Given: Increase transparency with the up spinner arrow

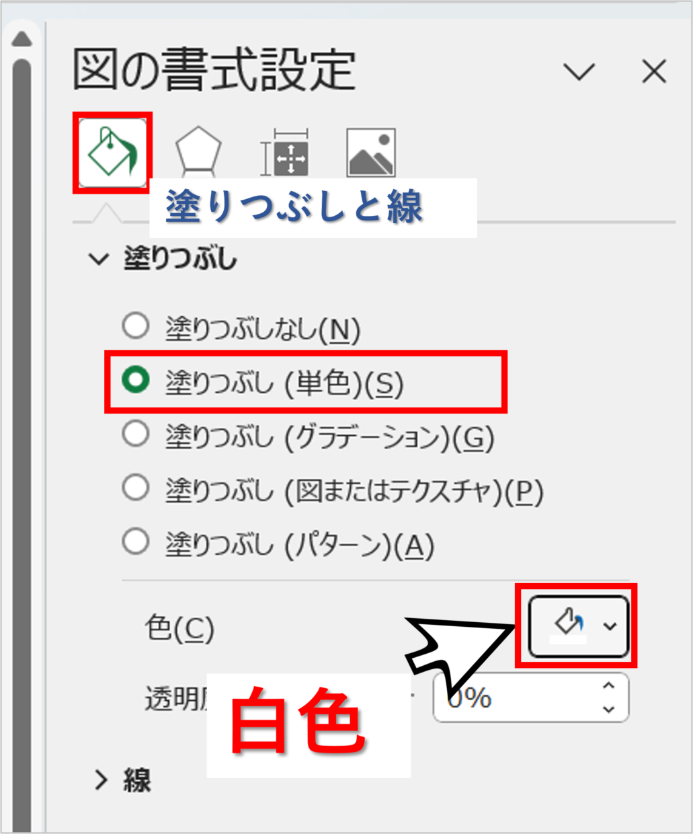Looking at the screenshot, I should click(609, 686).
